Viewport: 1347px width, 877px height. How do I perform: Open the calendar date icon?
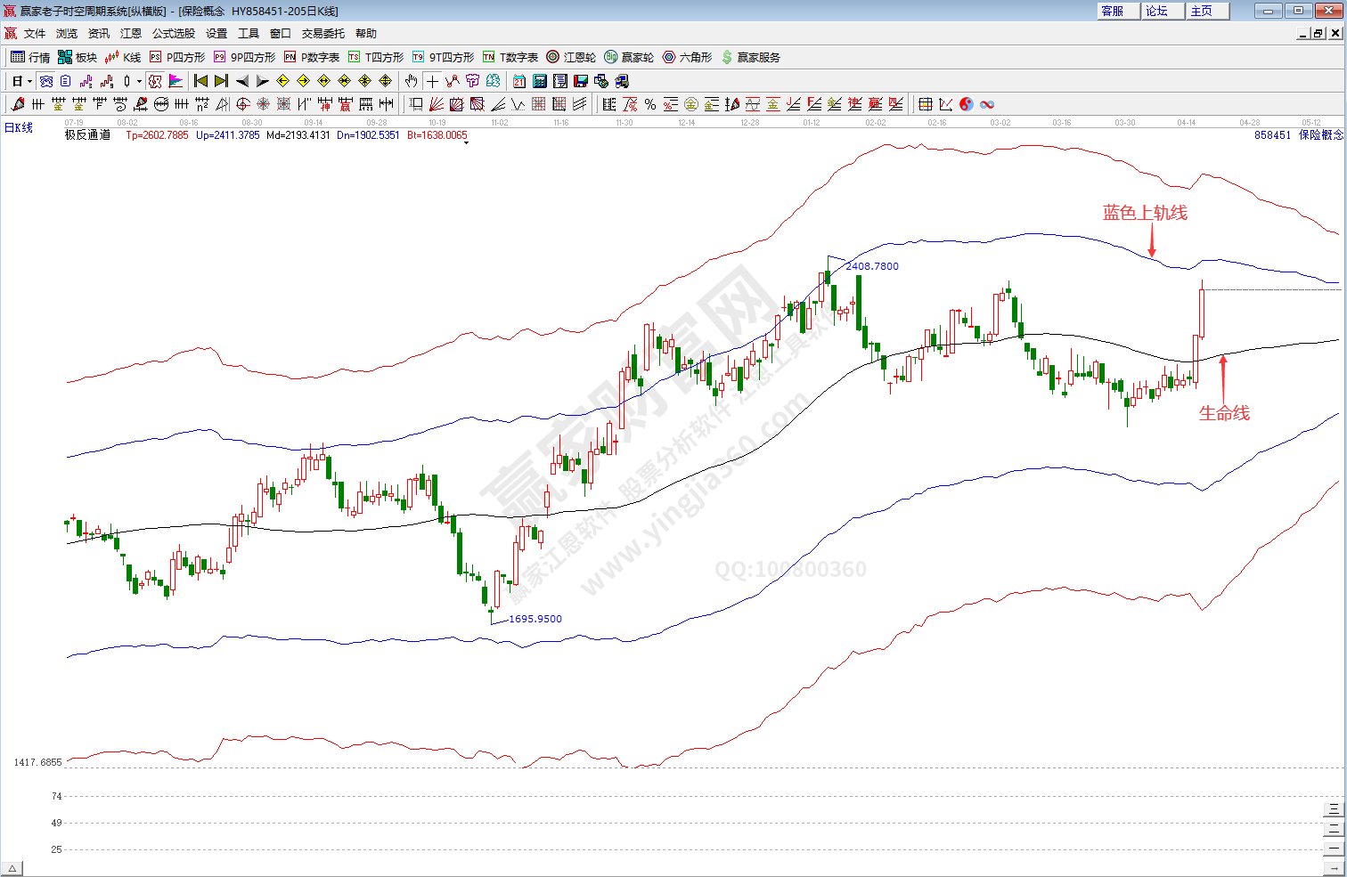[x=519, y=81]
